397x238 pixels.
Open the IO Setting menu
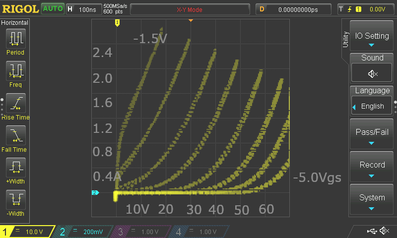point(372,36)
